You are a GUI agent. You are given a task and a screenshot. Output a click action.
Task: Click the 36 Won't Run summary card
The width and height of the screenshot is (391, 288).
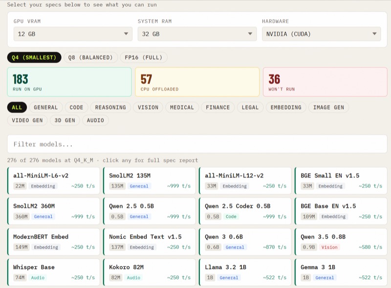325,82
